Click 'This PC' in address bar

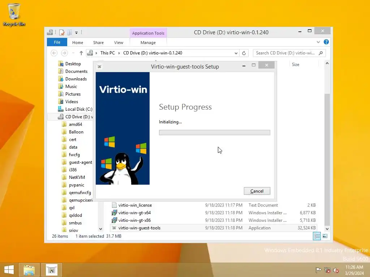pyautogui.click(x=108, y=53)
